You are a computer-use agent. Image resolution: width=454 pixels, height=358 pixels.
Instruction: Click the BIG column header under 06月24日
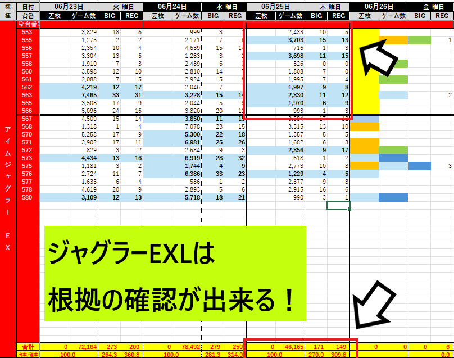[213, 16]
